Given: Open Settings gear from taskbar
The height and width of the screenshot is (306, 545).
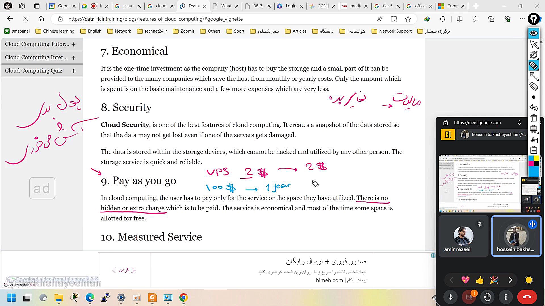Looking at the screenshot, I should tap(121, 298).
